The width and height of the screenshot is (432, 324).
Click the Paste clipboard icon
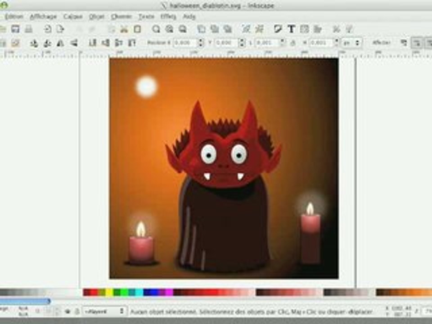click(x=137, y=29)
